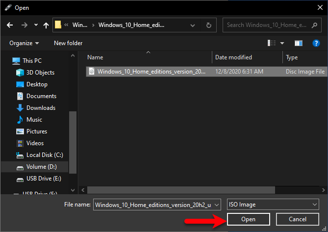
Task: Click the Desktop icon in sidebar
Action: 20,84
